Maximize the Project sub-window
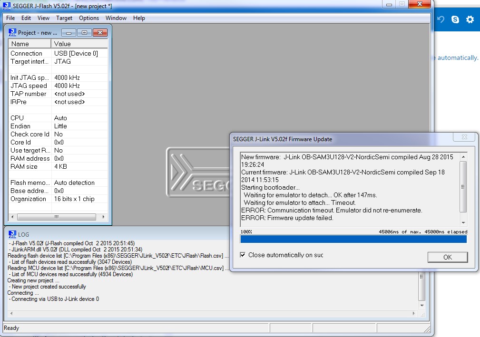480x337 pixels. tap(84, 33)
